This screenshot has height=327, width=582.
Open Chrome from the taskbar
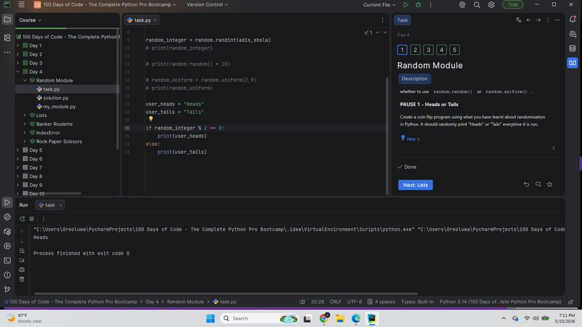pos(324,318)
